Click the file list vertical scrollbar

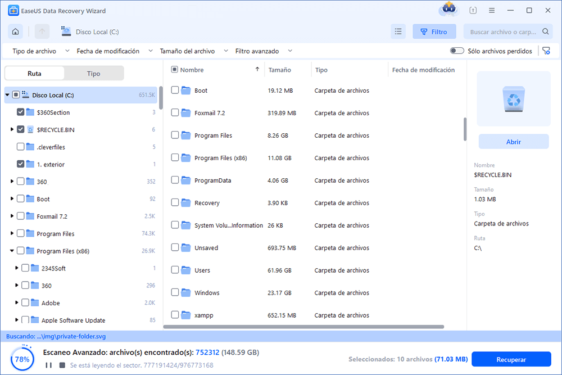[465, 129]
